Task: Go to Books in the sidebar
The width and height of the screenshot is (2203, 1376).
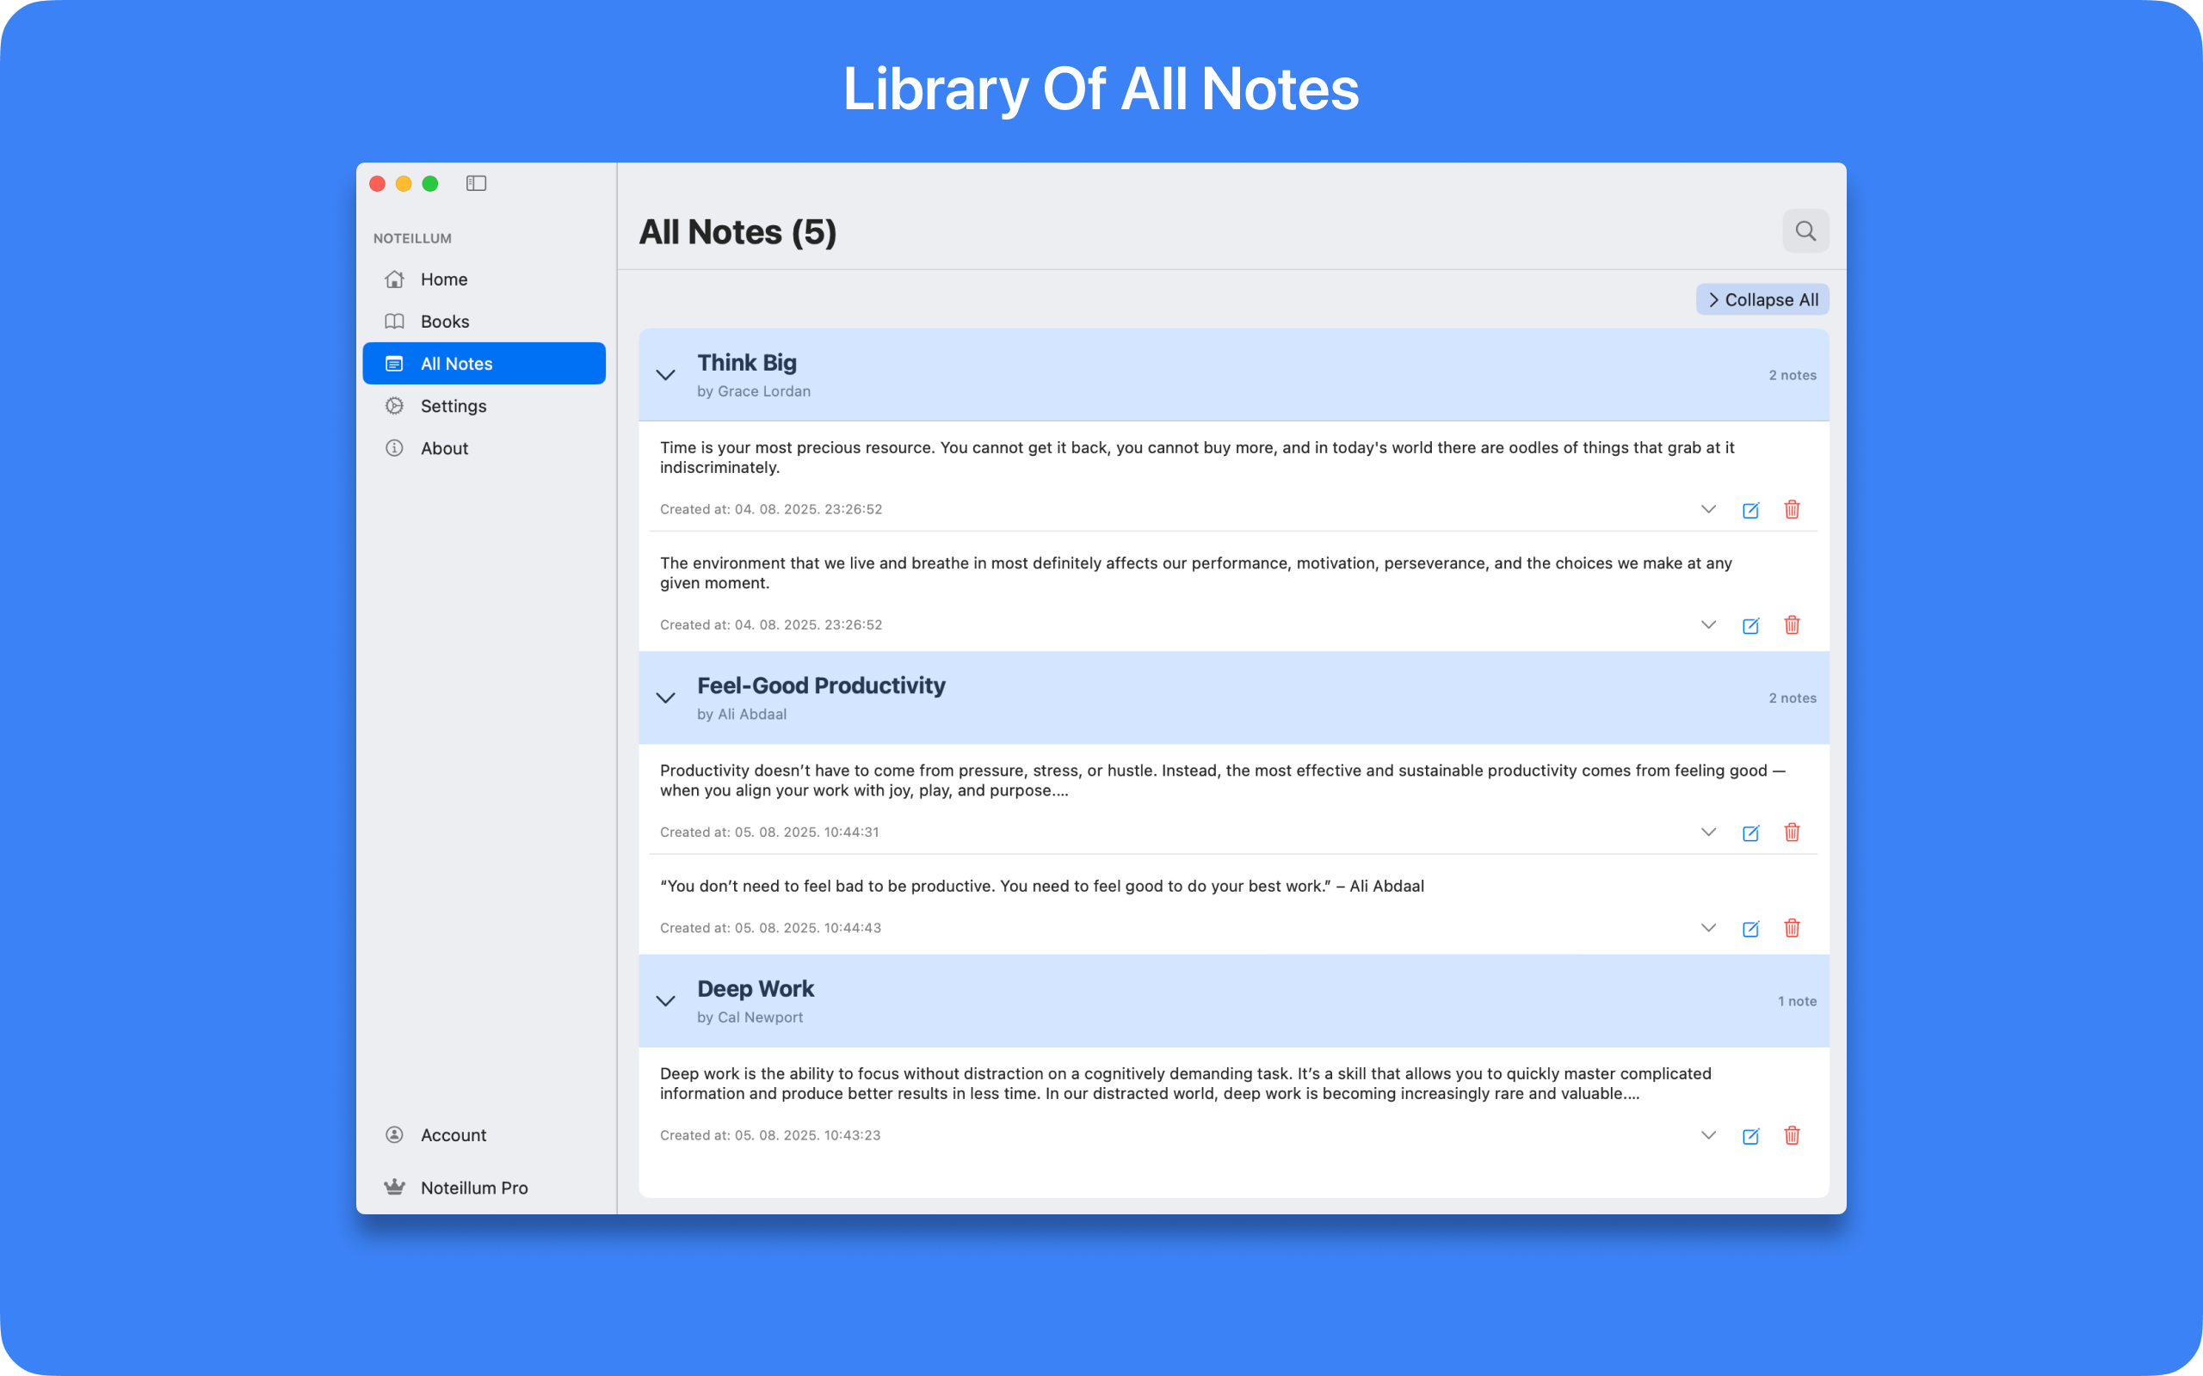Action: [x=444, y=322]
